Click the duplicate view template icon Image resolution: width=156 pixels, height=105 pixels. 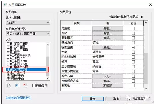pos(9,86)
